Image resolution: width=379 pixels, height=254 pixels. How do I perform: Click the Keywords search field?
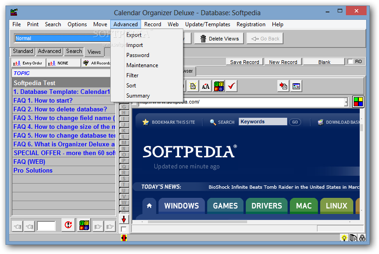tap(263, 121)
